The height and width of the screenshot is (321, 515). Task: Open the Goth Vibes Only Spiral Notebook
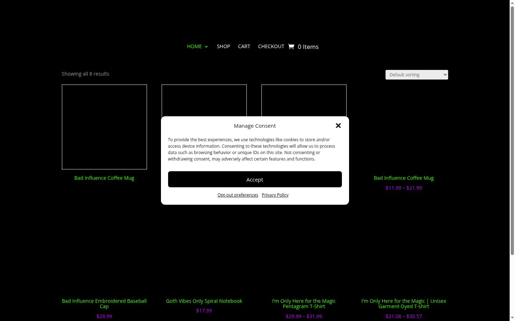coord(204,301)
